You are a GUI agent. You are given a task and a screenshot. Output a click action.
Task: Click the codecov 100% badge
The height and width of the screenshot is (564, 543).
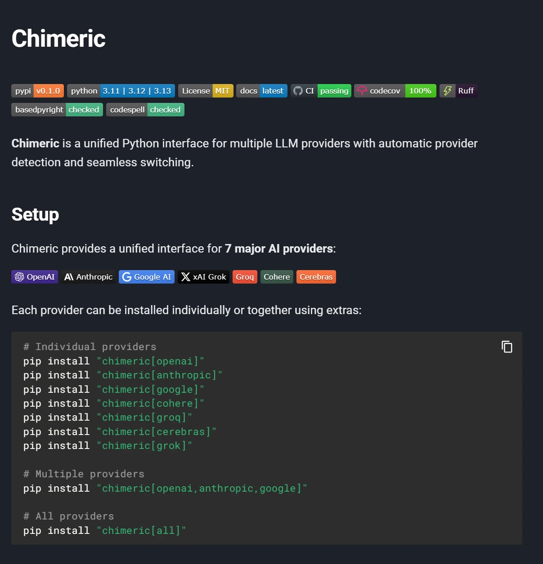point(395,90)
